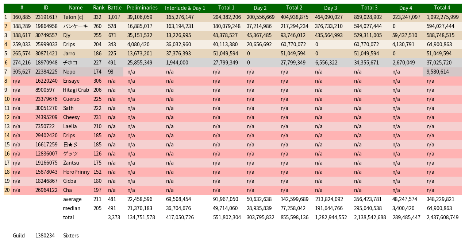Select the 'average' row label
Image resolution: width=465 pixels, height=244 pixels.
click(72, 199)
